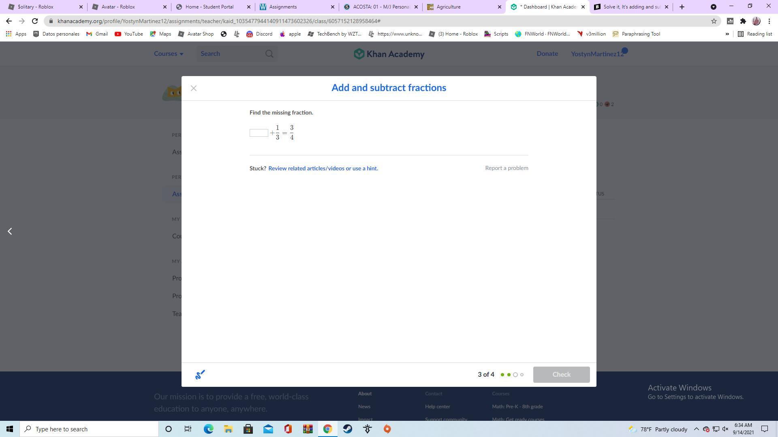Expand the hidden bookmarks chevron
The image size is (778, 437).
(727, 34)
